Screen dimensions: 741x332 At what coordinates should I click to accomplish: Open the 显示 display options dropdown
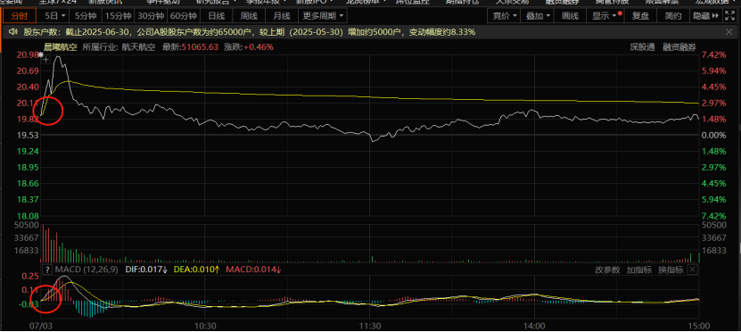[605, 15]
